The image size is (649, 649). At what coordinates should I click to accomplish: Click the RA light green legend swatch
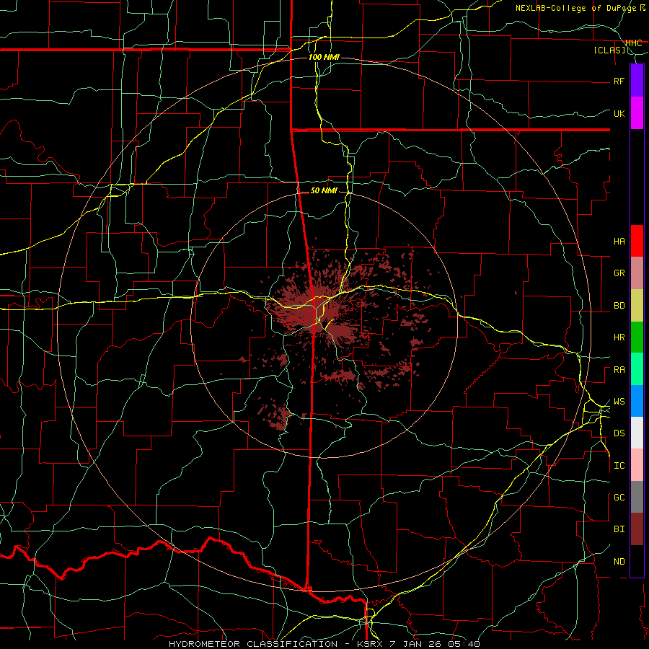(x=637, y=369)
